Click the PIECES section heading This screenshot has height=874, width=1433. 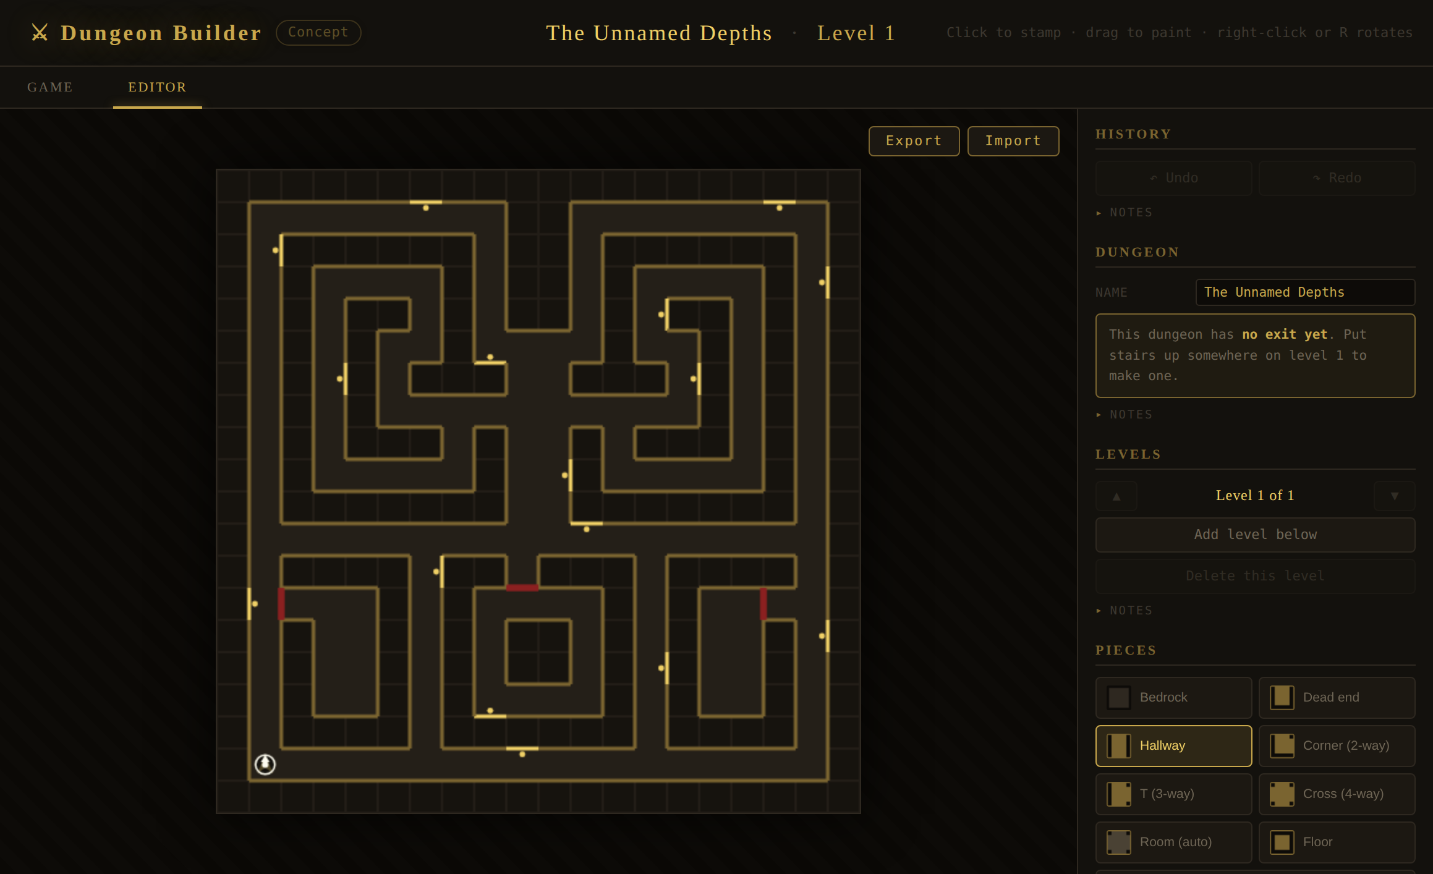pos(1126,650)
